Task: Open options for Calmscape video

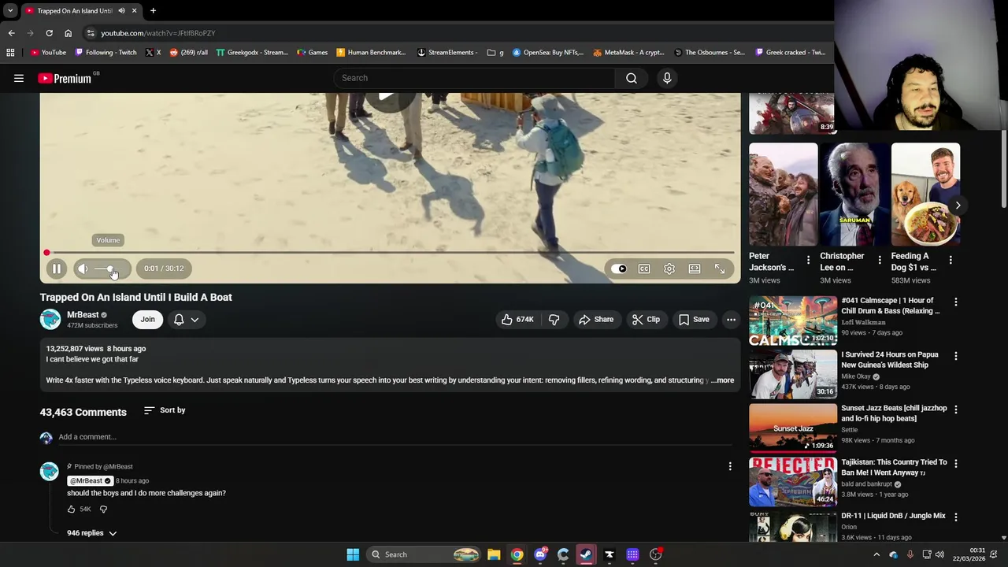Action: coord(956,302)
